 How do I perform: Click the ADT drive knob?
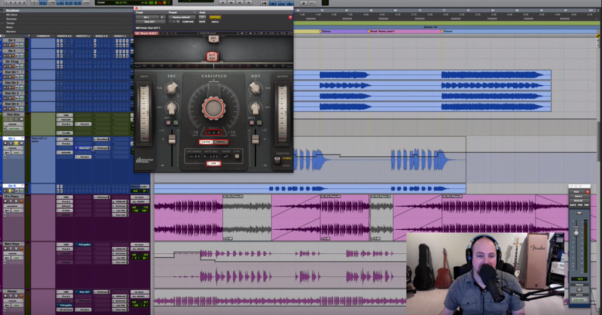click(255, 108)
